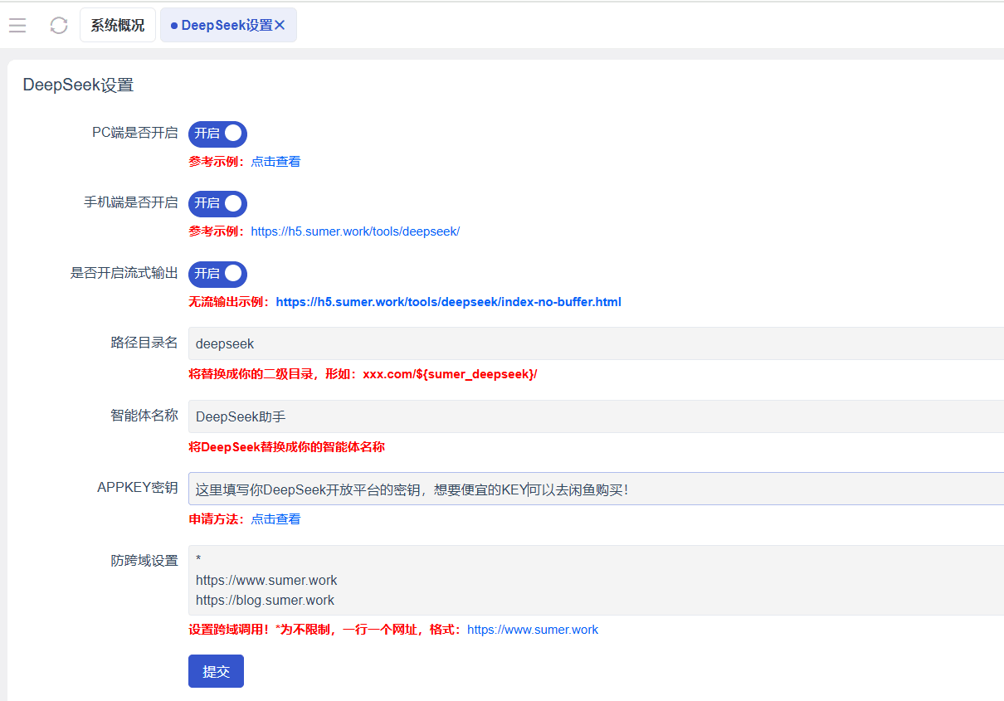Toggle the hamburger sidebar menu icon

point(17,26)
